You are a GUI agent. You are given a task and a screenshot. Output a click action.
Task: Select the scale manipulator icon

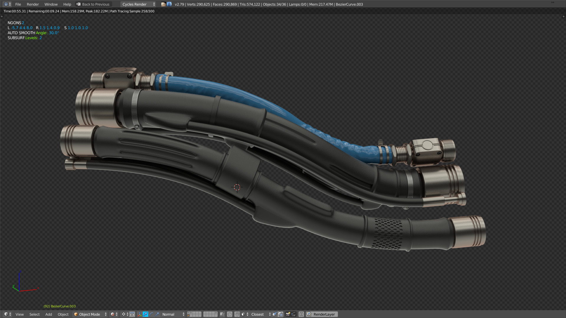pos(157,314)
